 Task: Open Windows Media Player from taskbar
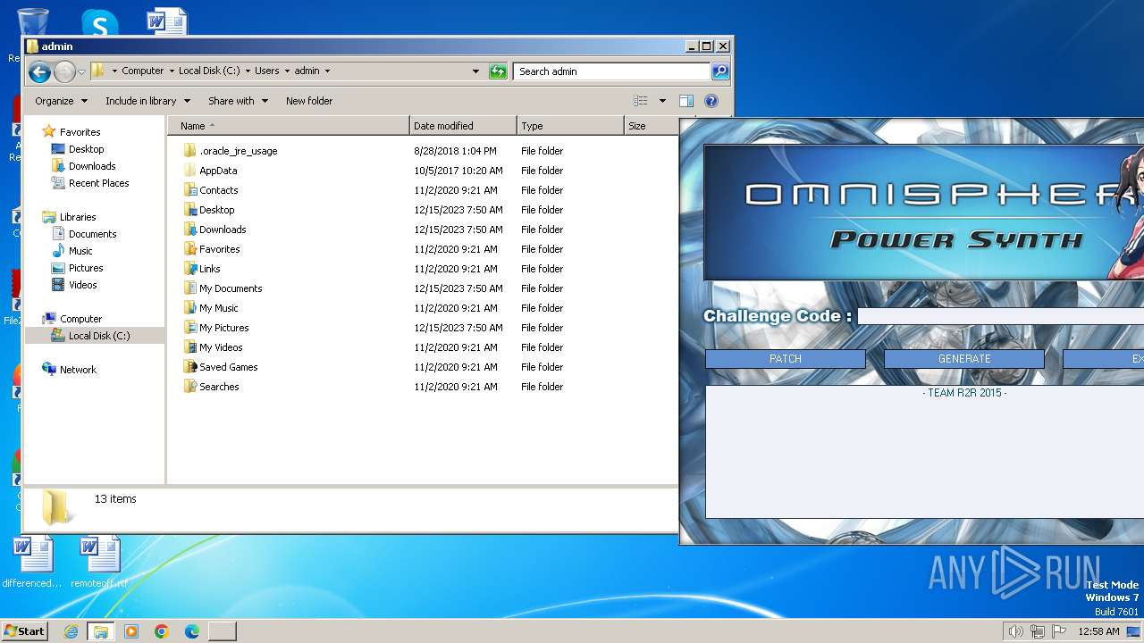coord(131,631)
